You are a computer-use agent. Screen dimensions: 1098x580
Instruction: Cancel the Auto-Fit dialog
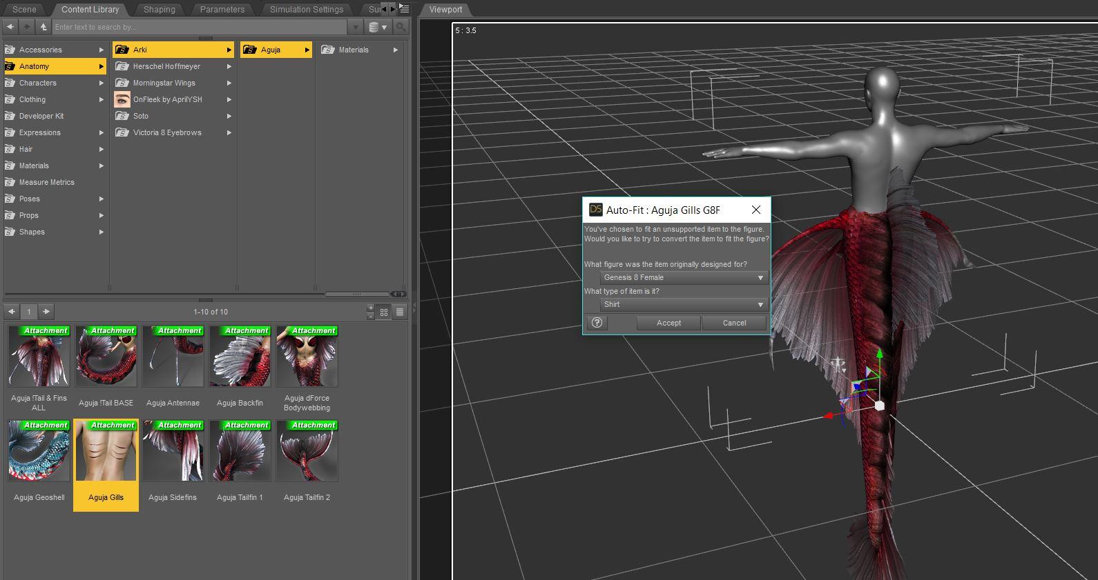[x=734, y=323]
